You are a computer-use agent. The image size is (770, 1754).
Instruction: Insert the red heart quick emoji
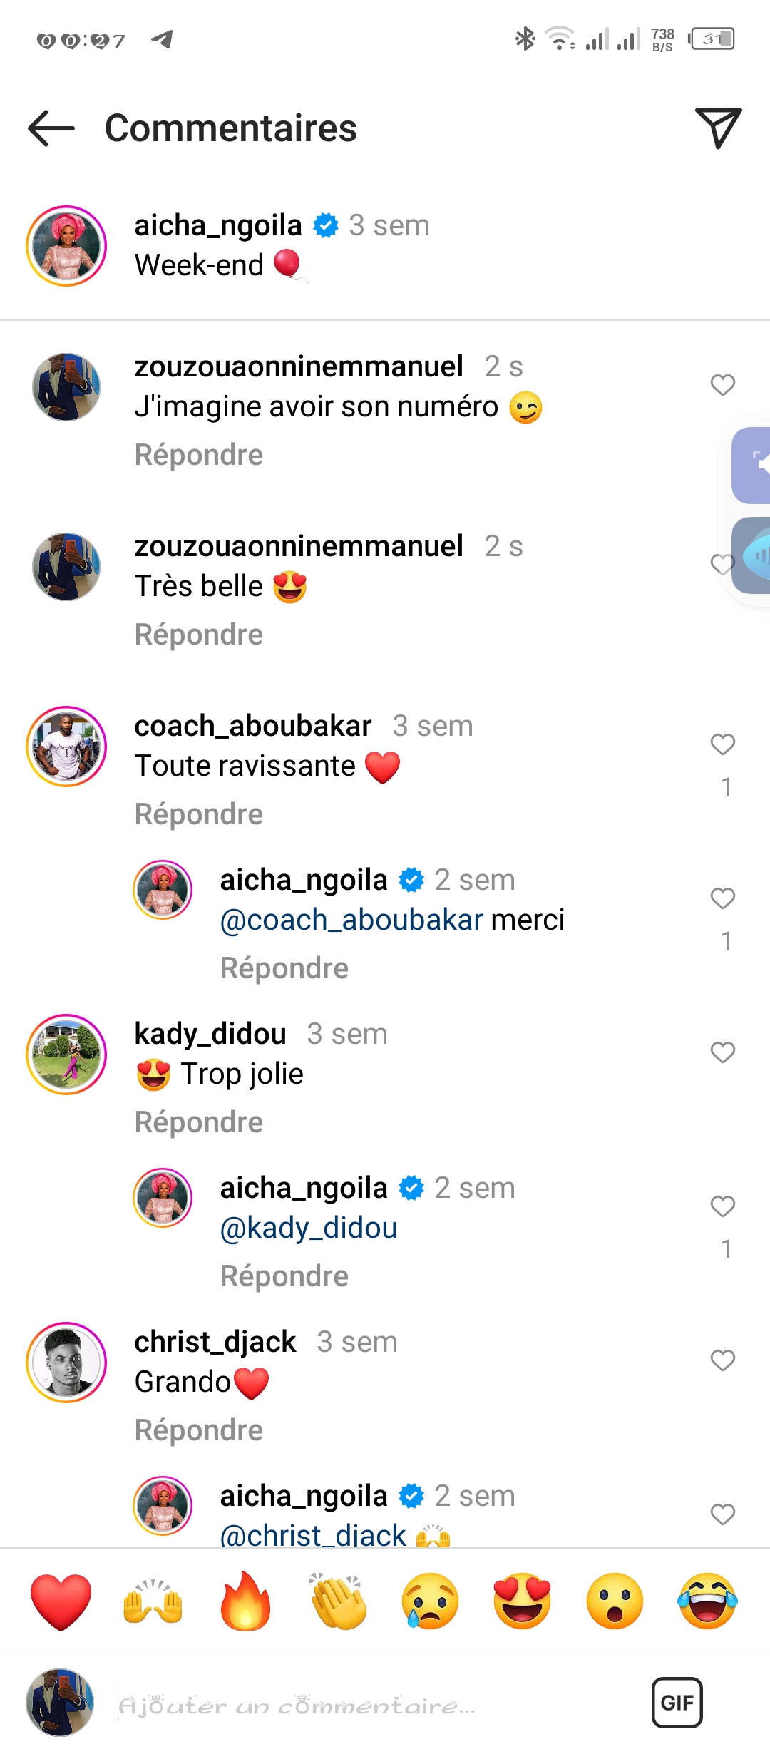coord(61,1601)
